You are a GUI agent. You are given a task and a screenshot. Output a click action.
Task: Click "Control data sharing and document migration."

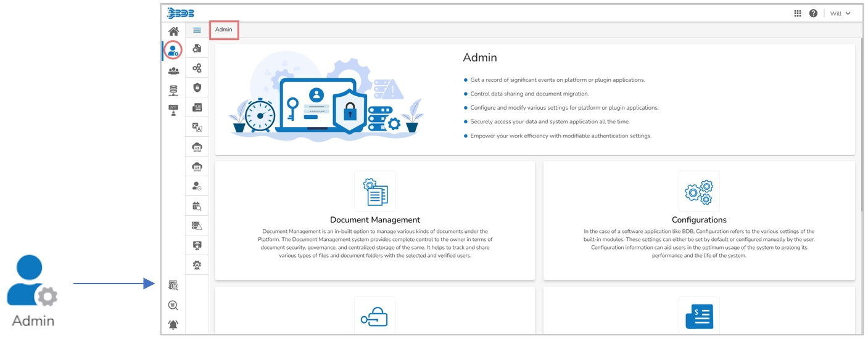point(529,94)
